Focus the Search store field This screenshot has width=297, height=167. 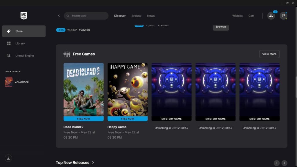[86, 16]
